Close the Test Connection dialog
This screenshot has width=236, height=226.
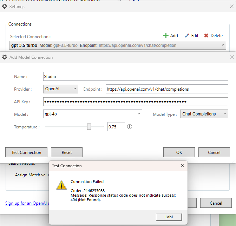point(182,165)
